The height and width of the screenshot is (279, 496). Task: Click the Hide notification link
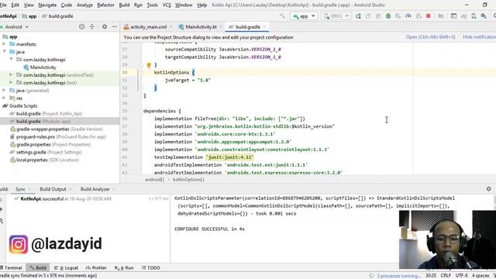coord(479,37)
